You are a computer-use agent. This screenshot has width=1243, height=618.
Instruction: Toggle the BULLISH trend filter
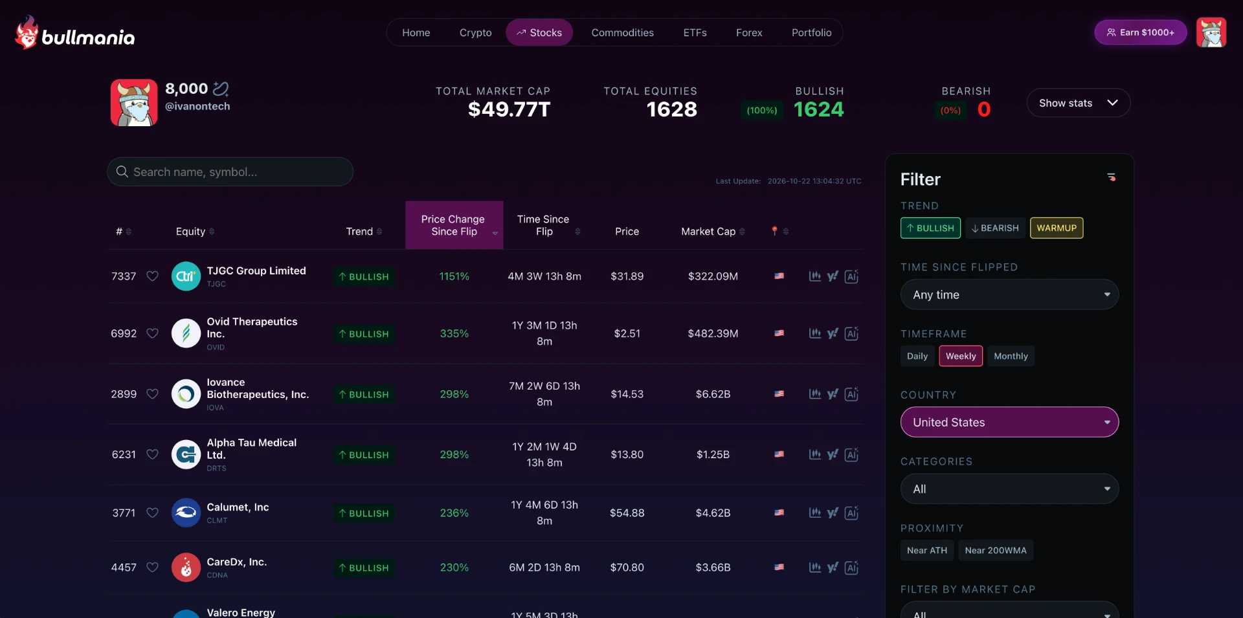click(930, 228)
